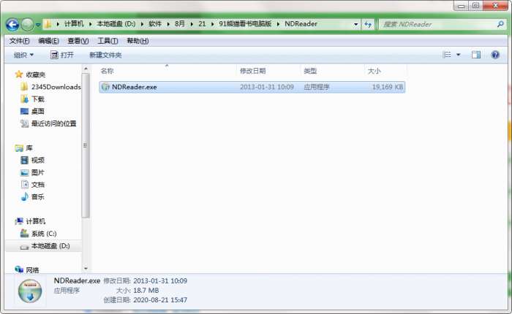The image size is (512, 314).
Task: Open 下载 folder in favorites
Action: click(38, 99)
